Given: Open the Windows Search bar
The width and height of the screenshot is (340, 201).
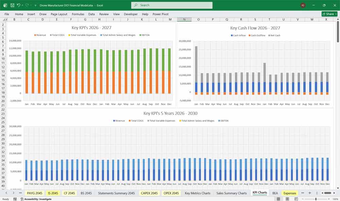Looking at the screenshot, I should 171,5.
